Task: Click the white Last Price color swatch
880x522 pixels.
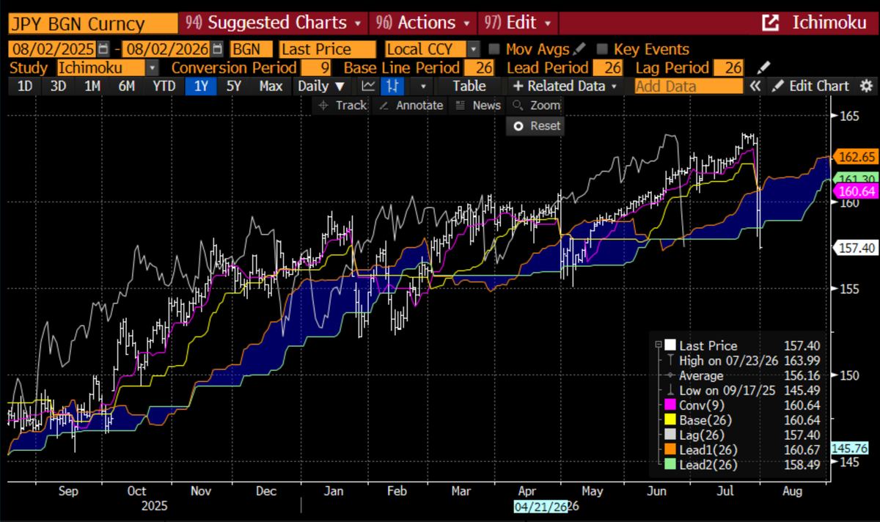Action: pyautogui.click(x=670, y=346)
